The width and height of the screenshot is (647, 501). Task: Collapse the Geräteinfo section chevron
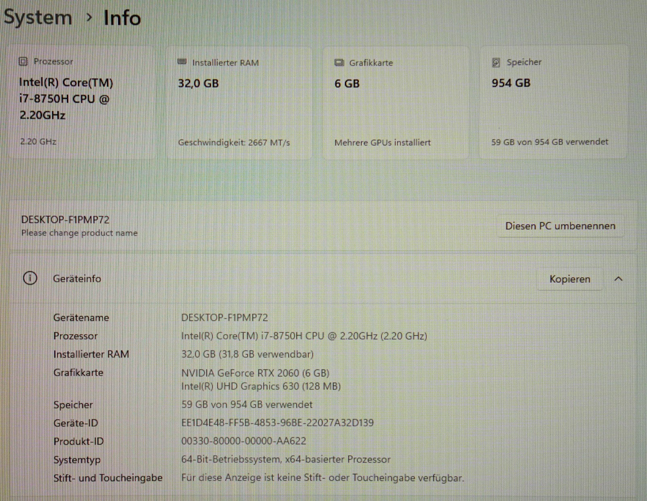[x=618, y=279]
